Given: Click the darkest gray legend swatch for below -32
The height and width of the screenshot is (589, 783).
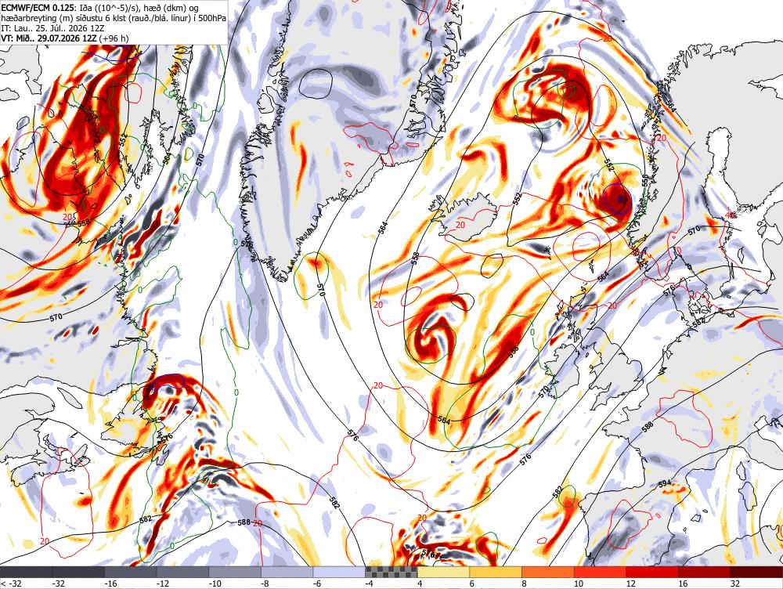Looking at the screenshot, I should point(26,572).
